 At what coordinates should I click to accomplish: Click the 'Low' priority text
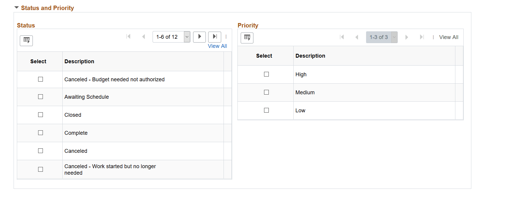[x=300, y=111]
